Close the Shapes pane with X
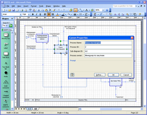 click(12, 19)
